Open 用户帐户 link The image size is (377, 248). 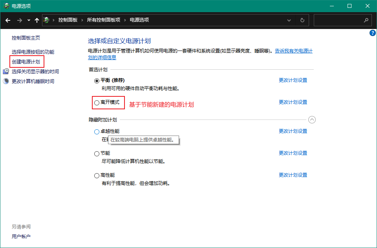21,237
